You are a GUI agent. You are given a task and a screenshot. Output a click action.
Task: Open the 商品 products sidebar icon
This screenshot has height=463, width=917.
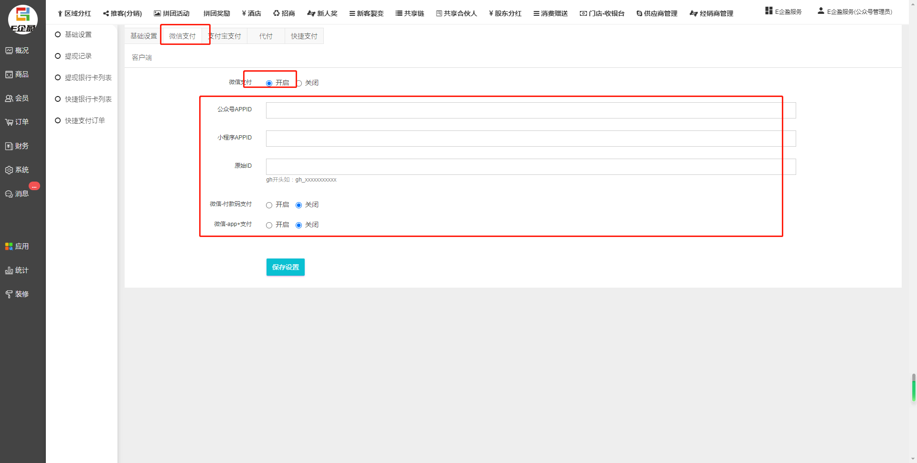coord(9,75)
